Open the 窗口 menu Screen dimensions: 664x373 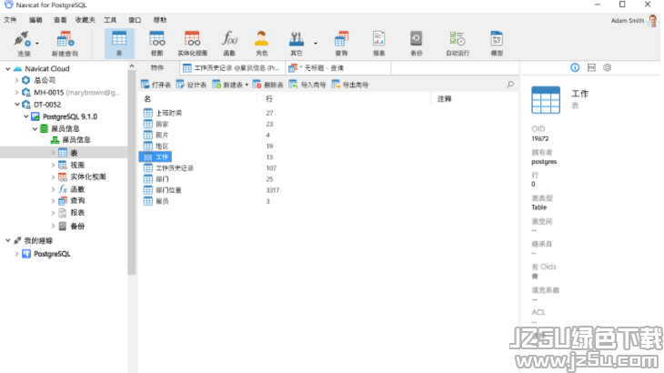(x=135, y=20)
